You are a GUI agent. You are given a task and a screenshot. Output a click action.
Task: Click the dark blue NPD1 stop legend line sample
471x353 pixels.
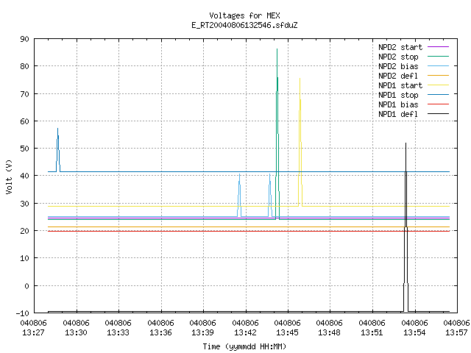click(438, 95)
